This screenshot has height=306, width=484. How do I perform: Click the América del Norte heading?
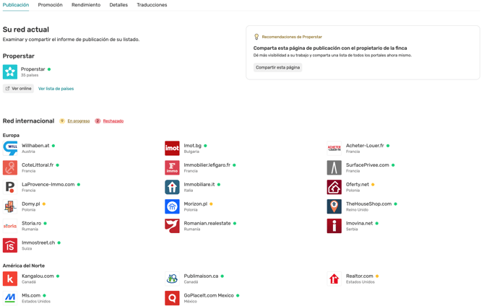coord(24,266)
